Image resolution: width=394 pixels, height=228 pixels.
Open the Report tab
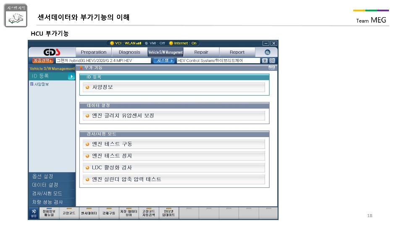[237, 52]
